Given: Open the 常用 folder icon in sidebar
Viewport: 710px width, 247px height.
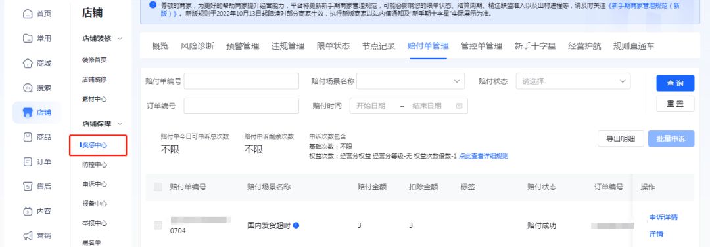Looking at the screenshot, I should coord(28,39).
